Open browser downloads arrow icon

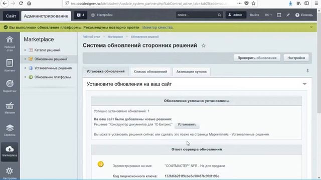coord(290,3)
